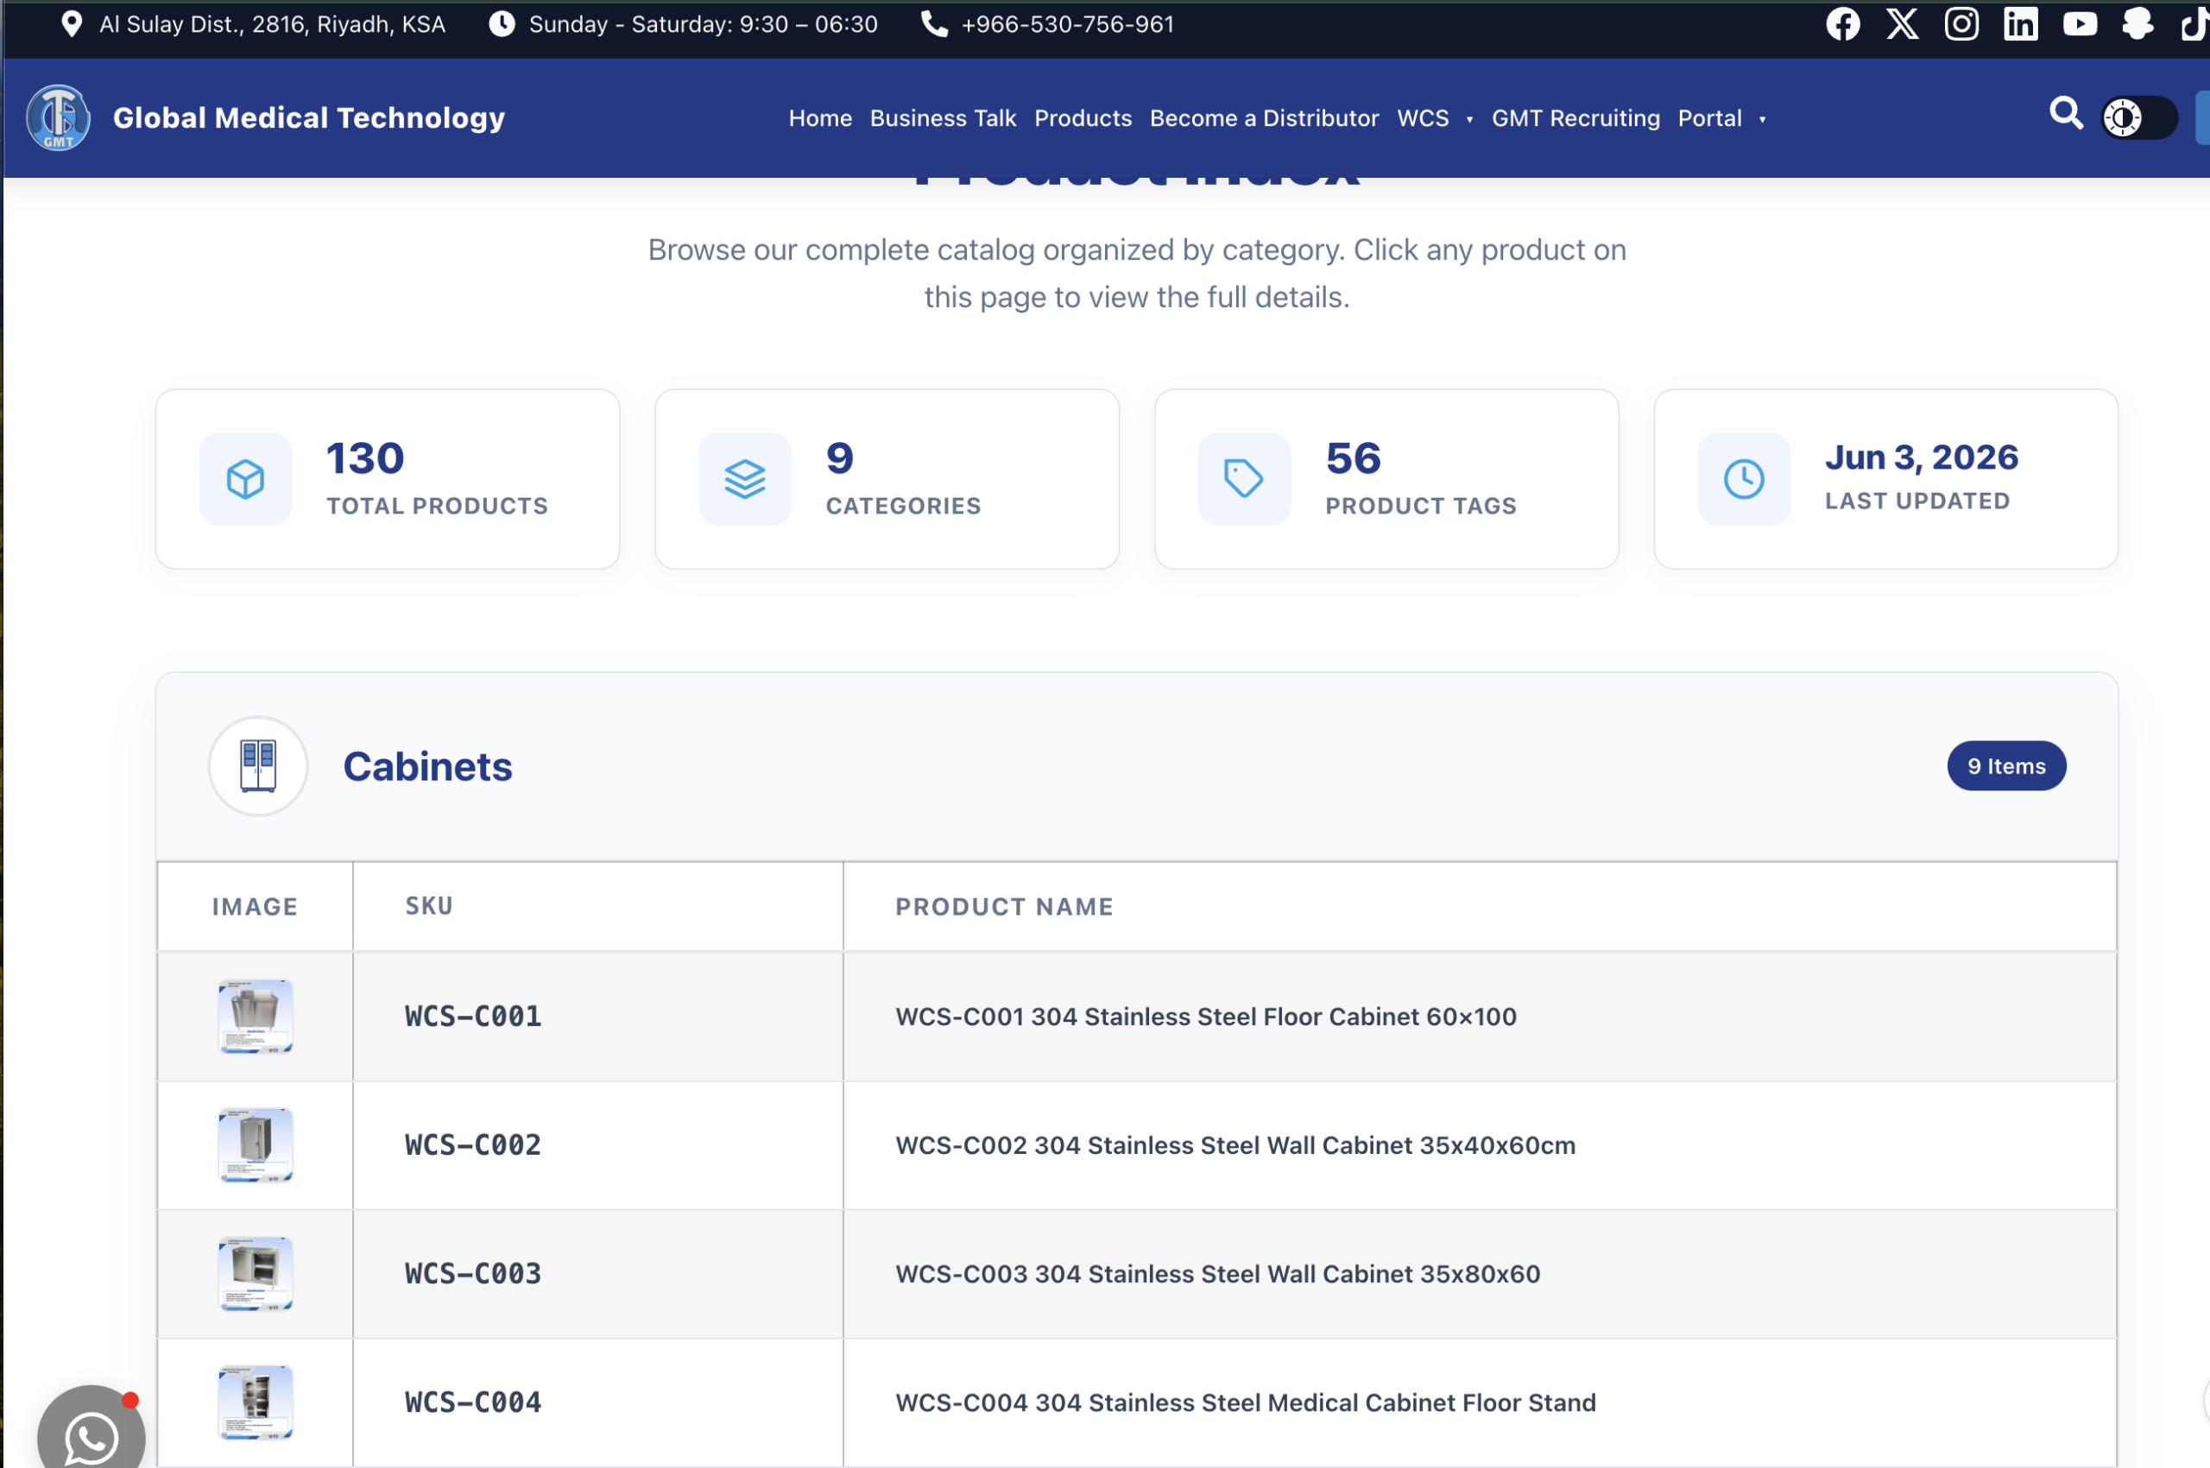Open product WCS-C003 Wall Cabinet 35x80x60
The width and height of the screenshot is (2210, 1468).
[x=1217, y=1274]
